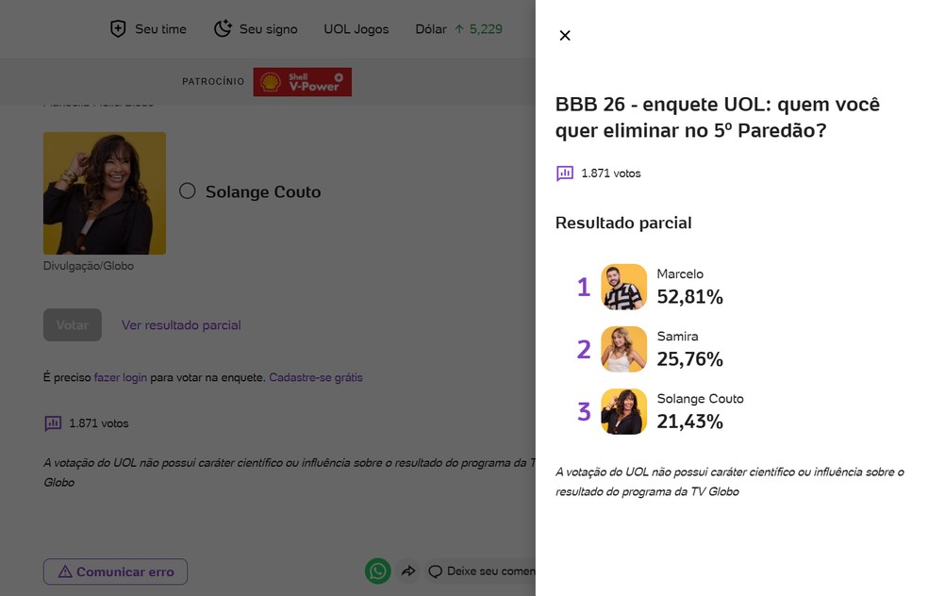Click Samira's avatar in the results
Image resolution: width=928 pixels, height=596 pixels.
(x=623, y=349)
